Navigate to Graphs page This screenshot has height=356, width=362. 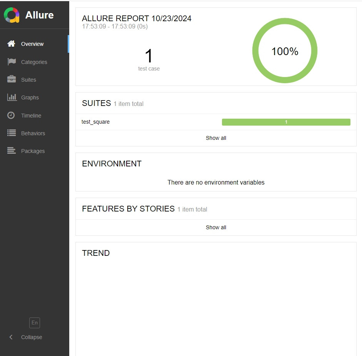35,97
